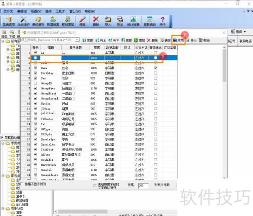
Task: Open the 帮助 menu
Action: click(90, 12)
